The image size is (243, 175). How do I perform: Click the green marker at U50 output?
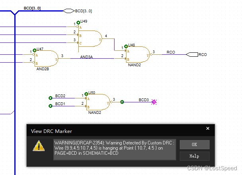122,102
